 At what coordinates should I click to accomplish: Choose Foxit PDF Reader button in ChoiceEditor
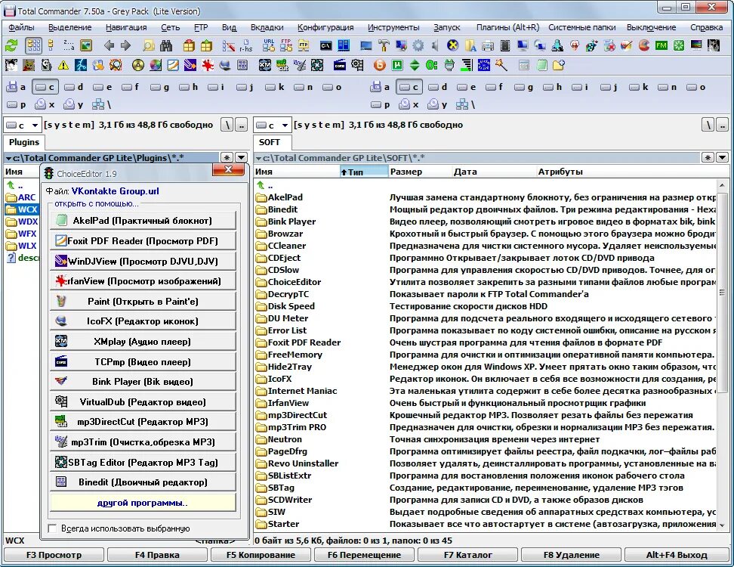tap(142, 241)
